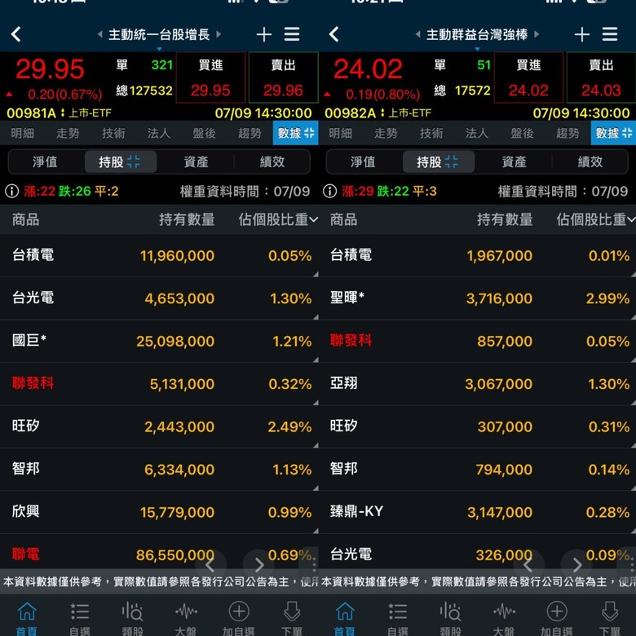Go back from 主動統一台股增長 screen
Screen dimensions: 636x636
point(15,34)
